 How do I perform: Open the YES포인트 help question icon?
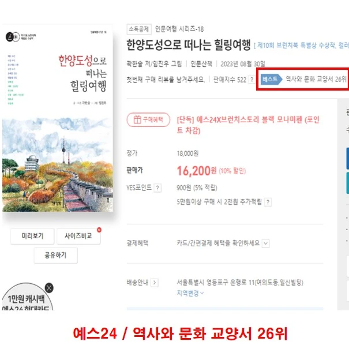tap(157, 188)
